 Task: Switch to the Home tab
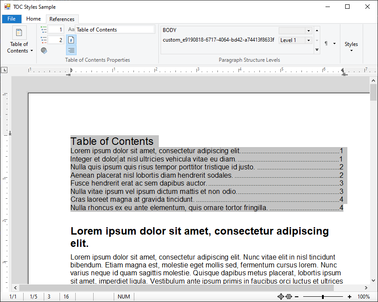pos(34,19)
